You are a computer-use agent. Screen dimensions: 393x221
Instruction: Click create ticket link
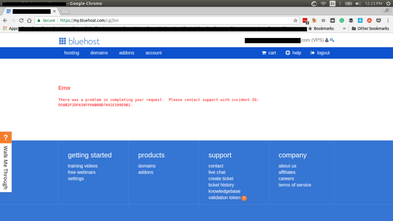[221, 179]
